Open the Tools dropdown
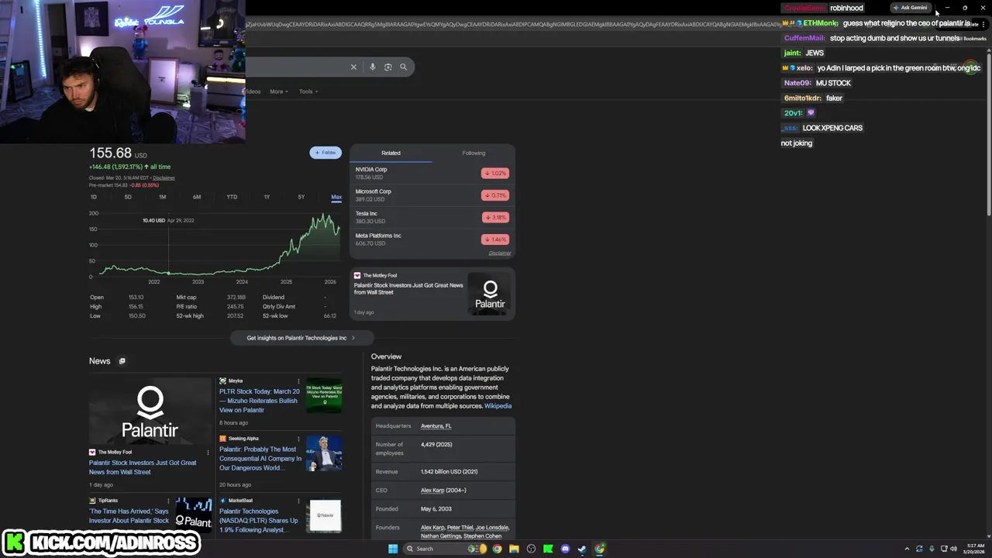The image size is (992, 558). tap(308, 91)
